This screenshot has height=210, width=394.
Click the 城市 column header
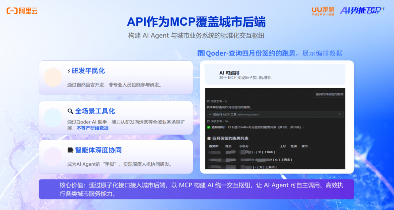305,146
